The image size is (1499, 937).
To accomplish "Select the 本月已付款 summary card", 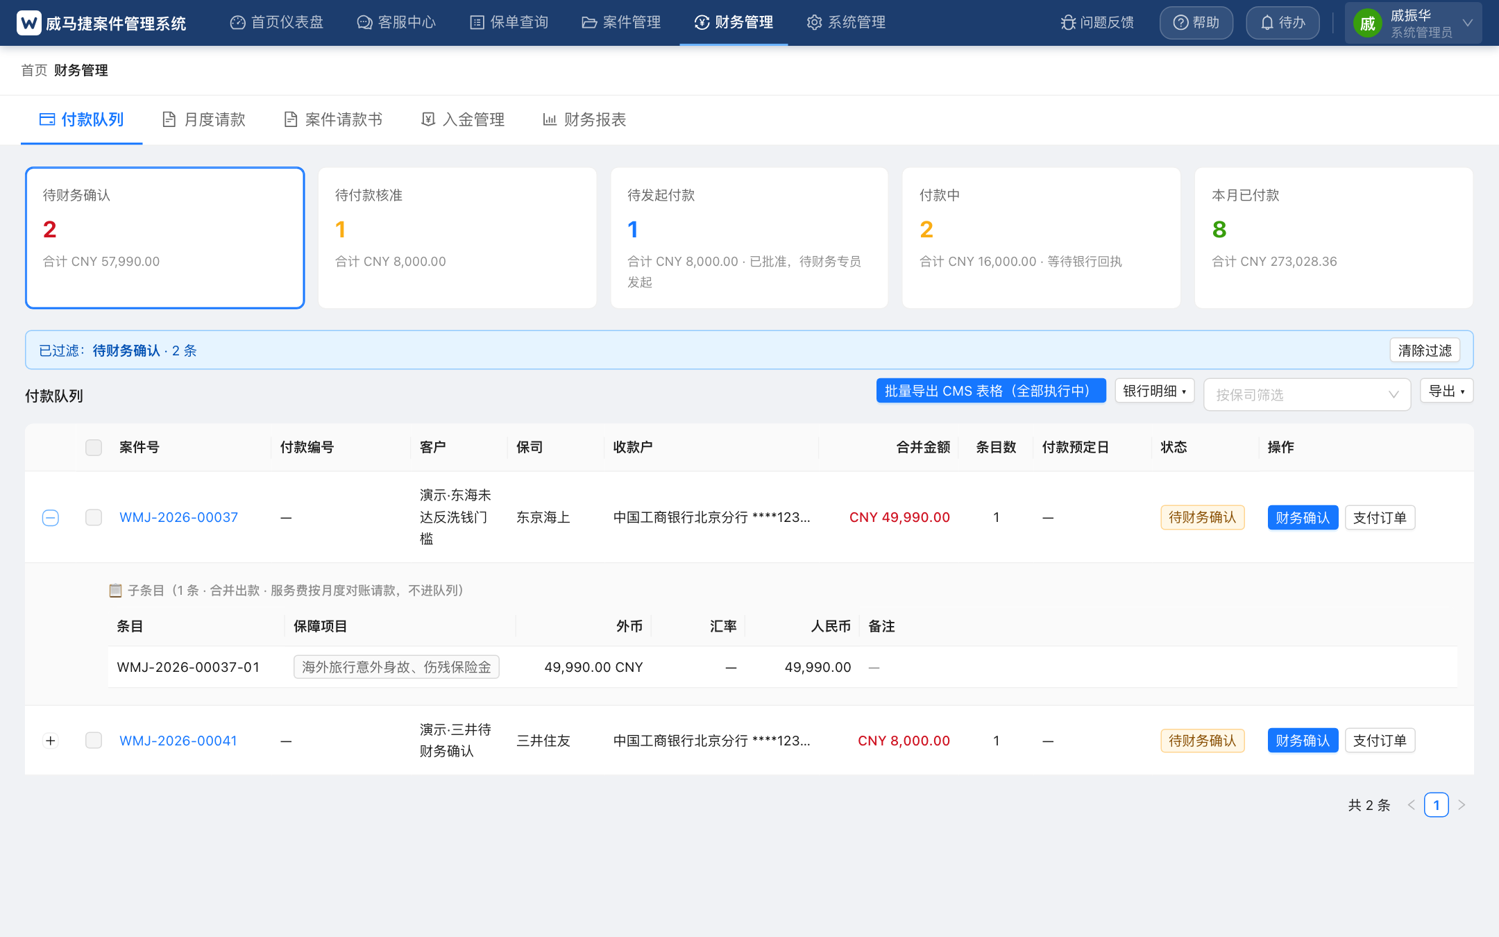I will [x=1333, y=237].
